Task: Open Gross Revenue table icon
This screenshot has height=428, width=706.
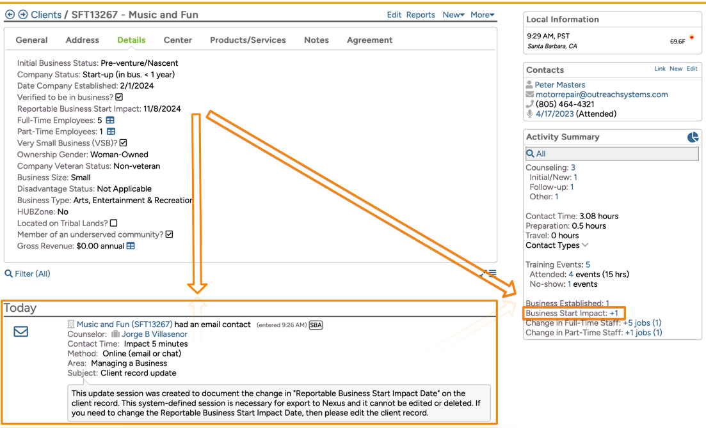Action: (x=131, y=246)
